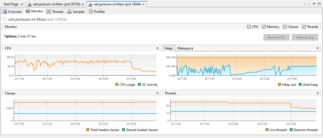Image resolution: width=323 pixels, height=138 pixels.
Task: Click the Overview tab info icon
Action: pyautogui.click(x=5, y=11)
